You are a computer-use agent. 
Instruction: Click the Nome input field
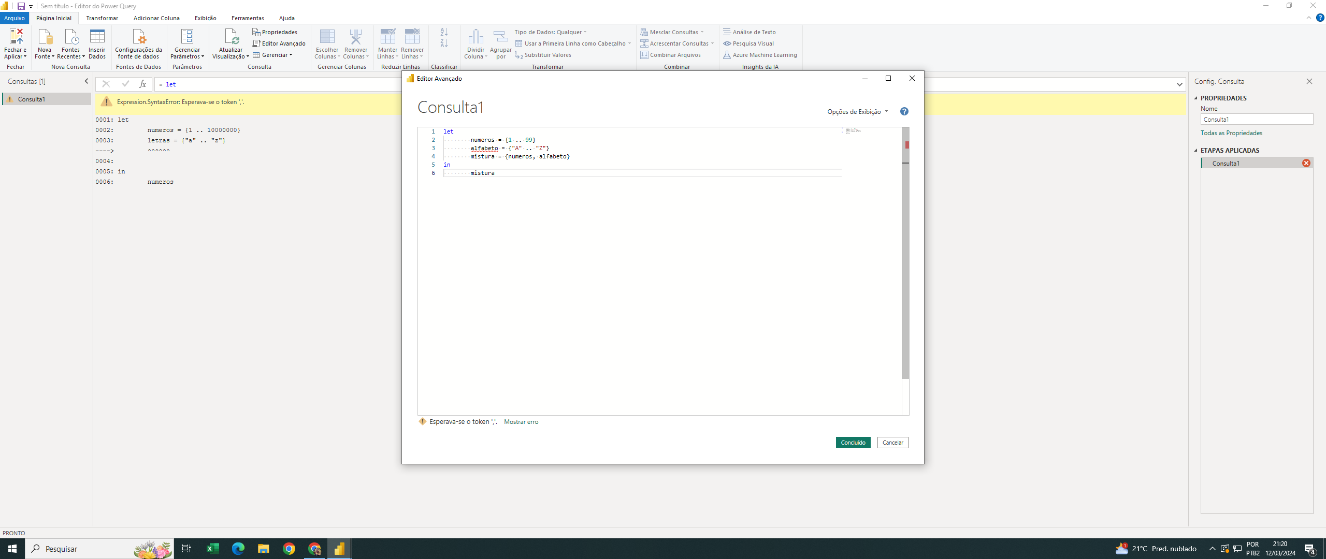point(1257,119)
